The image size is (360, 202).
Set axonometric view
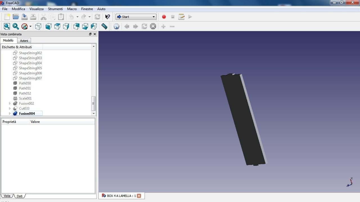38,26
